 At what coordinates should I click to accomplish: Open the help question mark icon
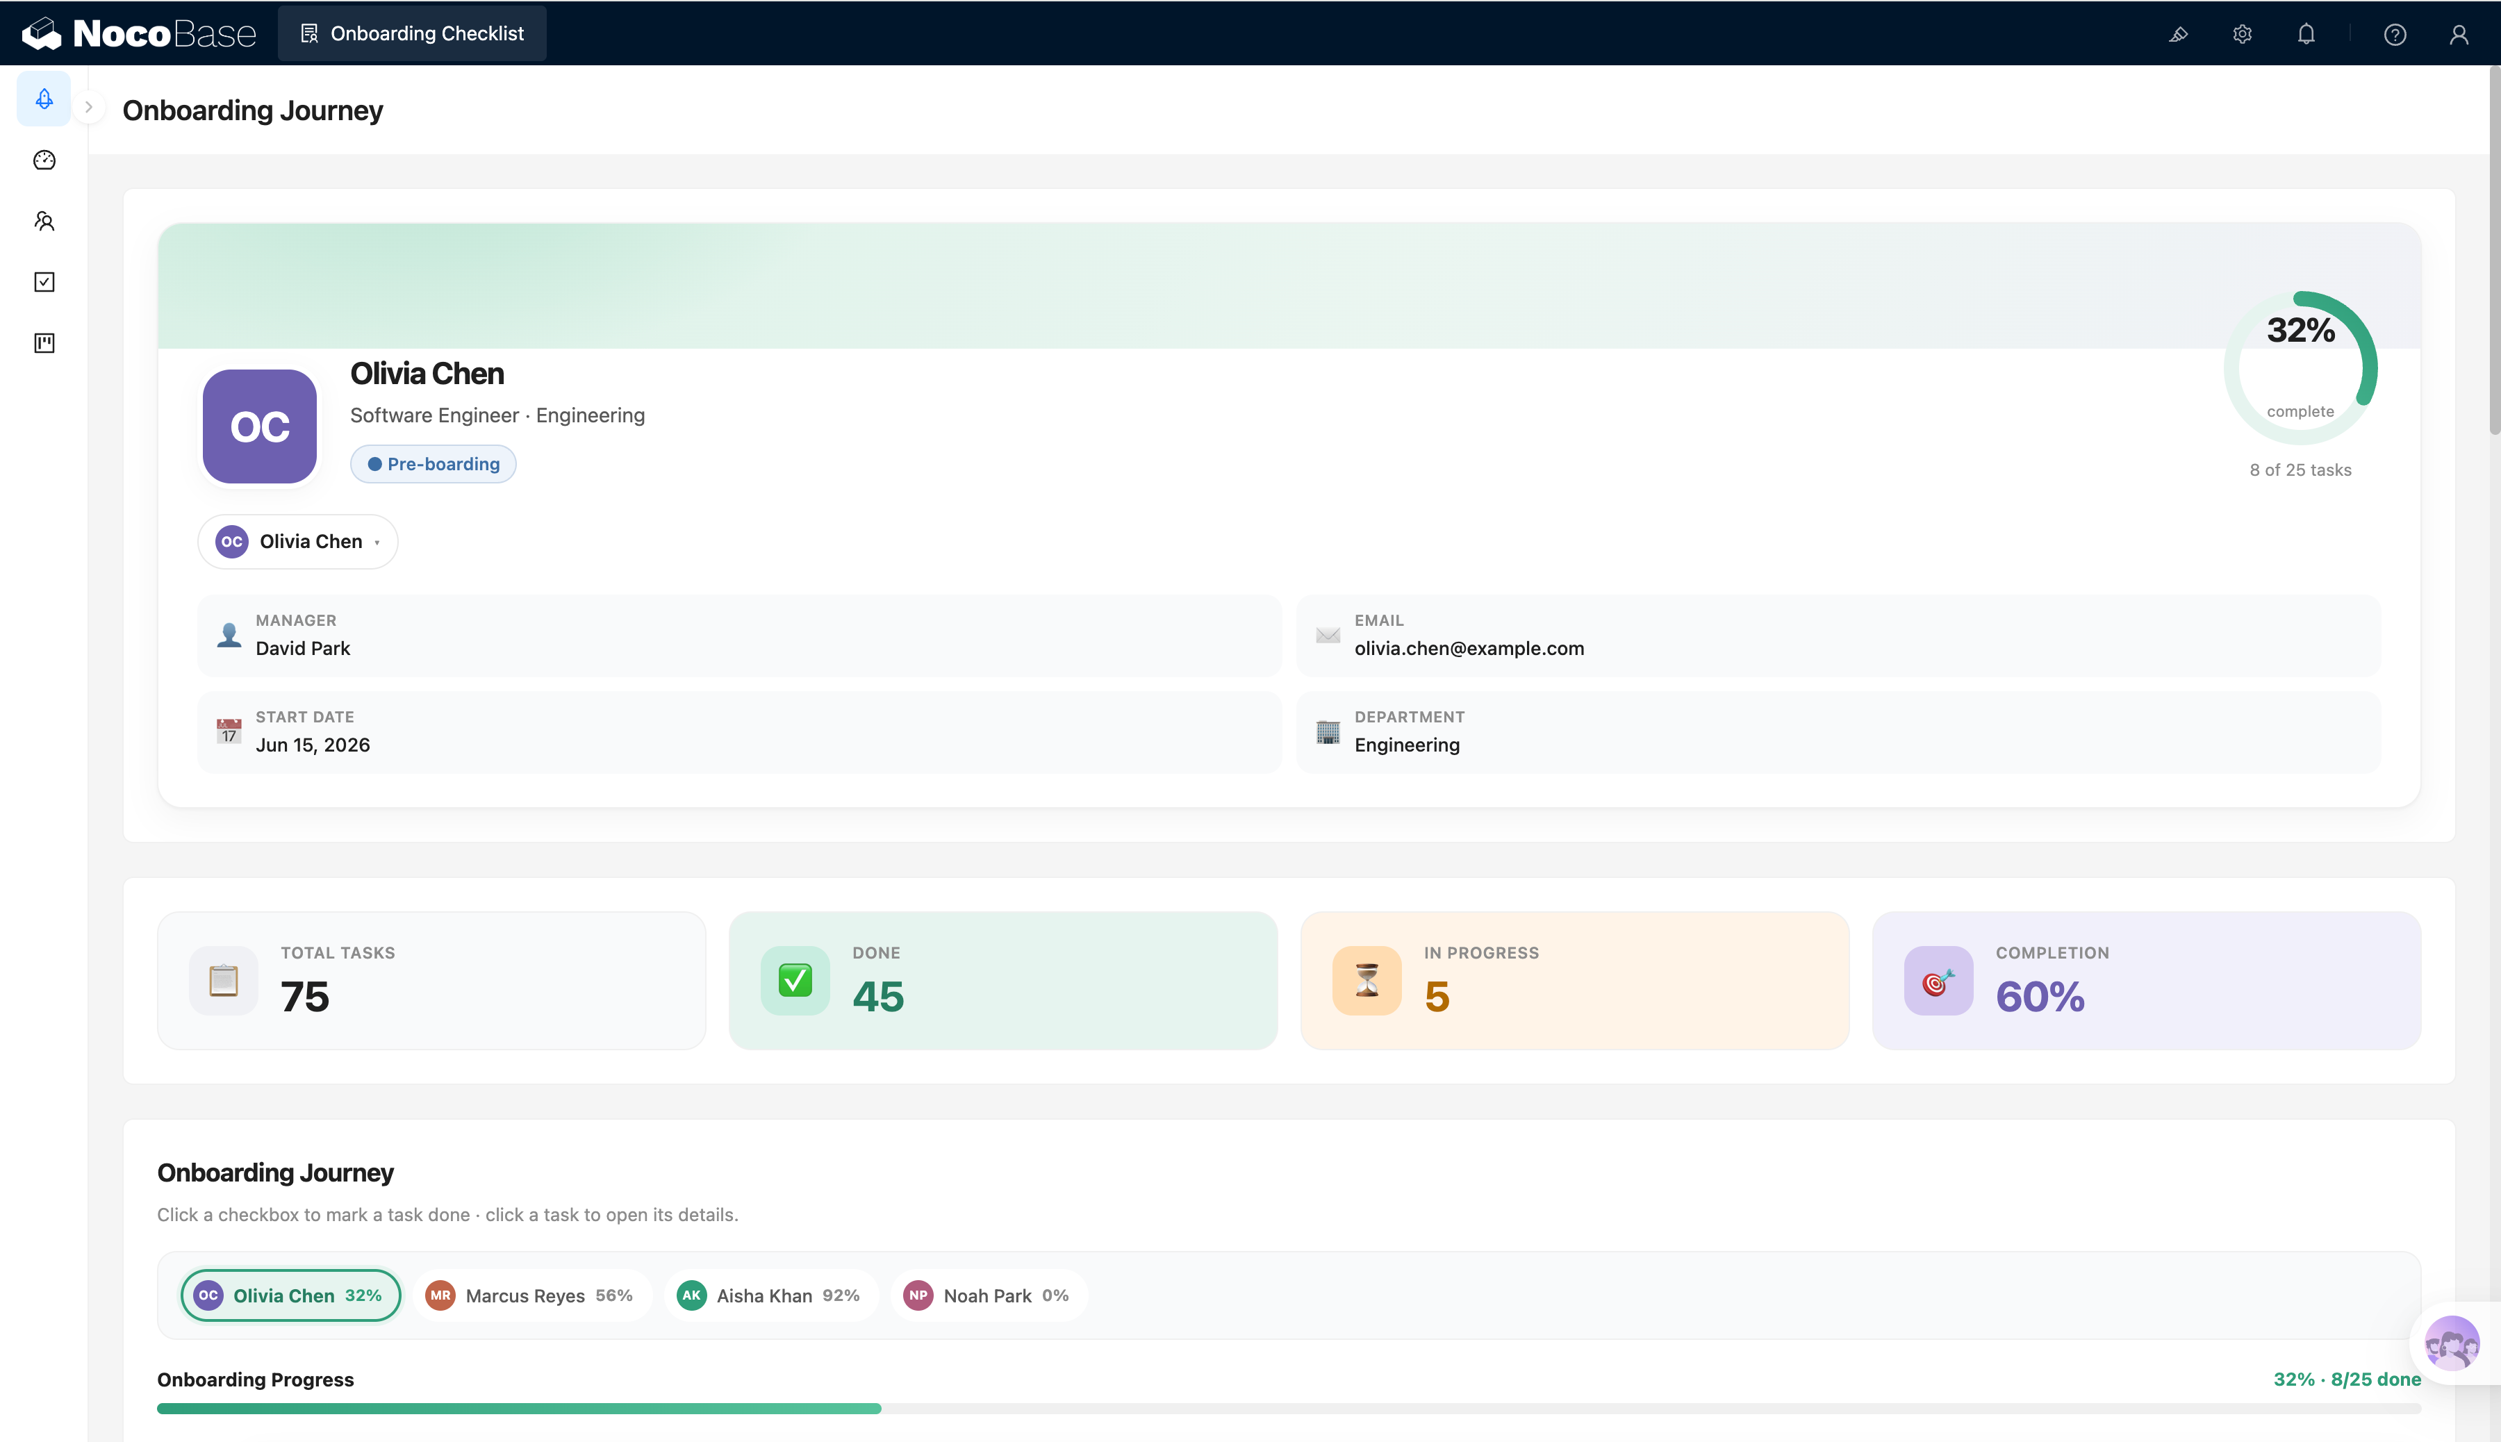tap(2395, 35)
